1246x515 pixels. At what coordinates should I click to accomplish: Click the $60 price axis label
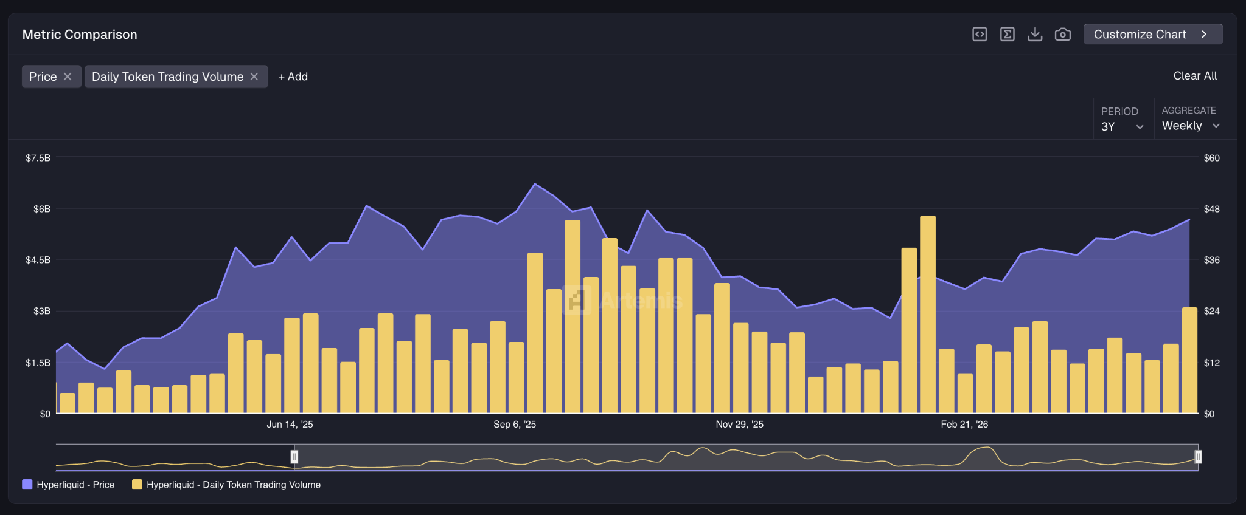coord(1212,158)
